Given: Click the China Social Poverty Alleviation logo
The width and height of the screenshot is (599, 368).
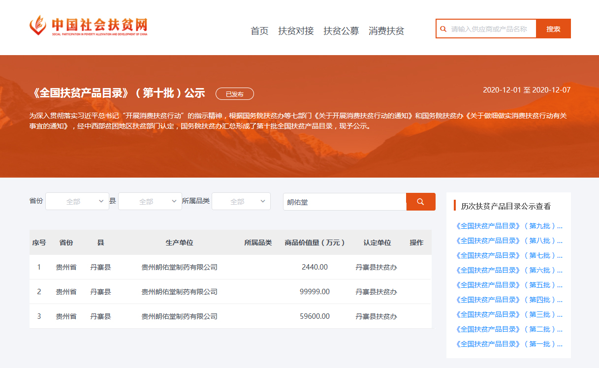Looking at the screenshot, I should click(x=89, y=26).
